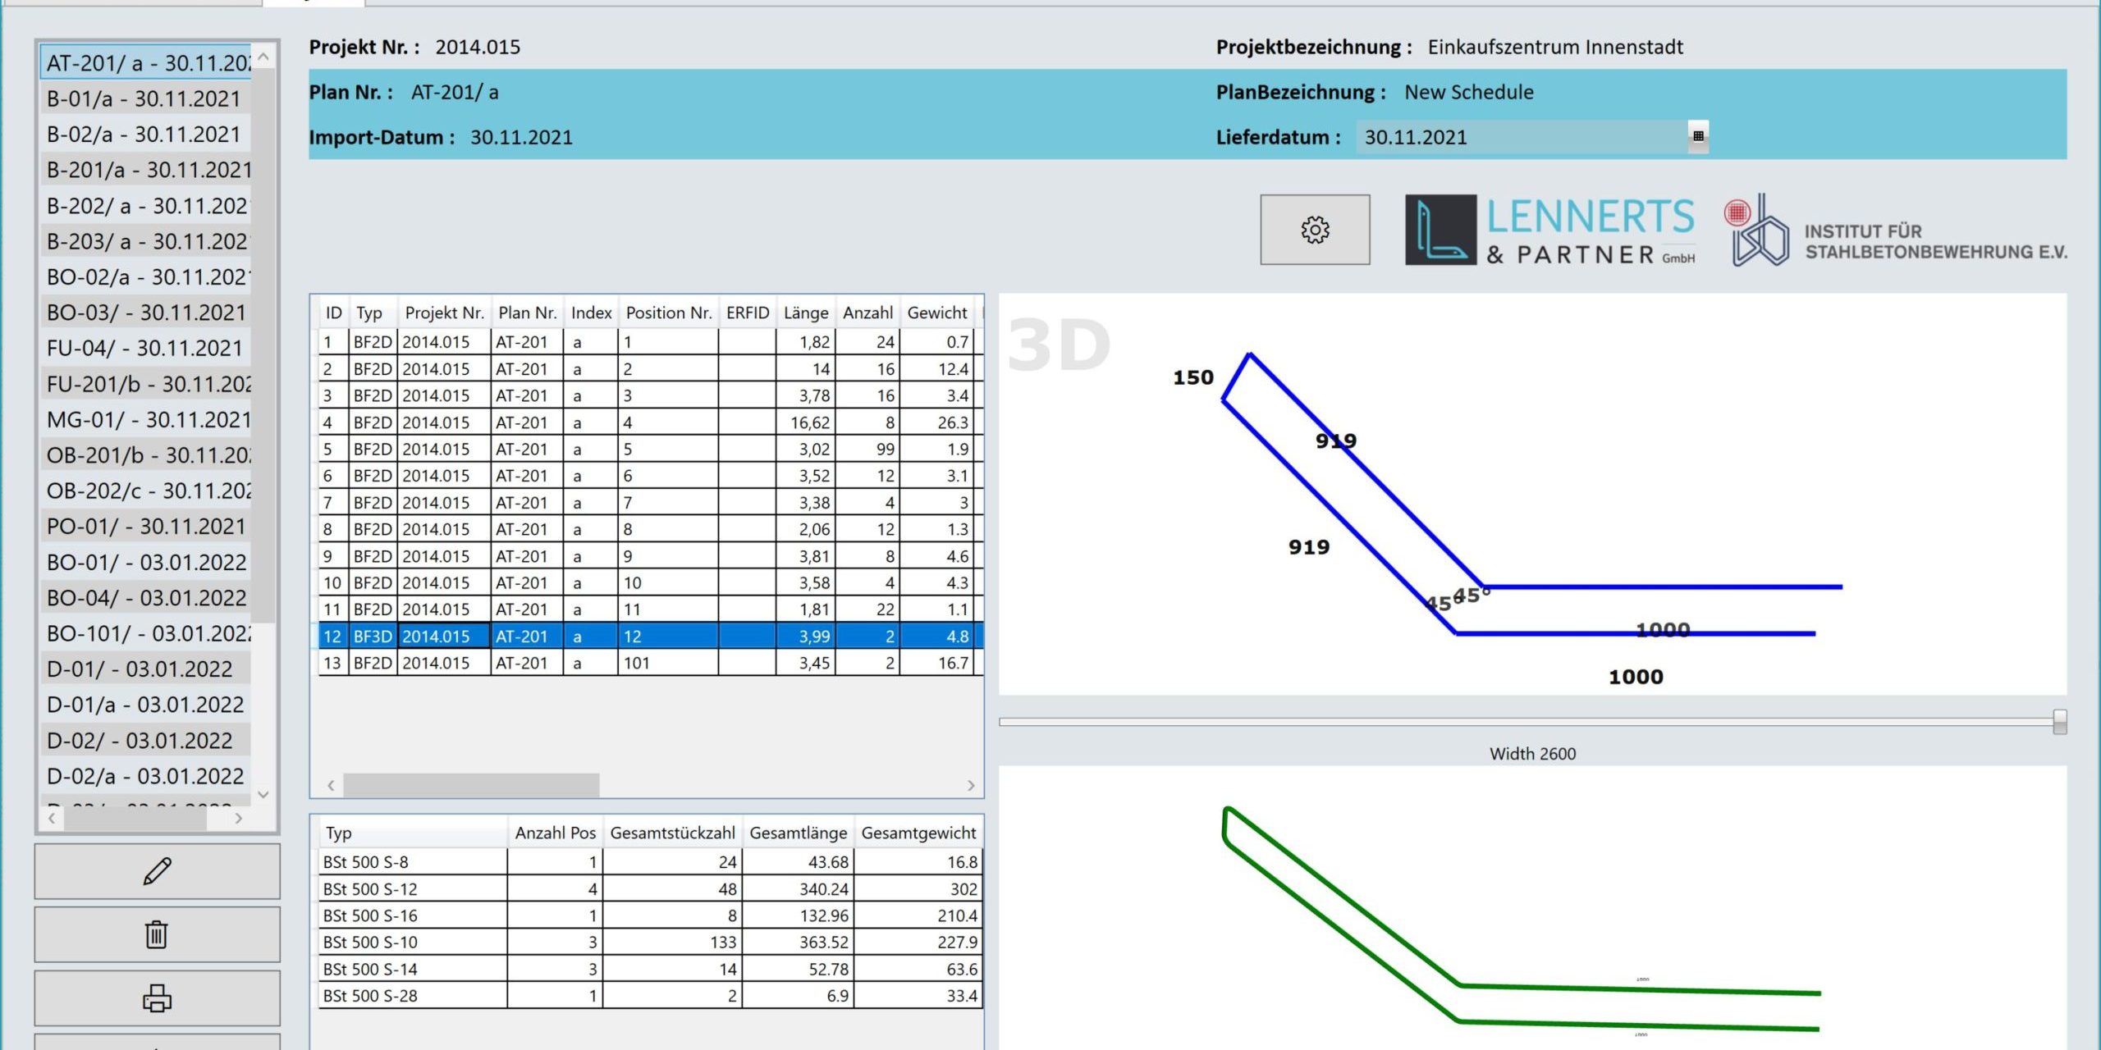Click the pencil edit icon button
The height and width of the screenshot is (1050, 2101).
tap(157, 871)
